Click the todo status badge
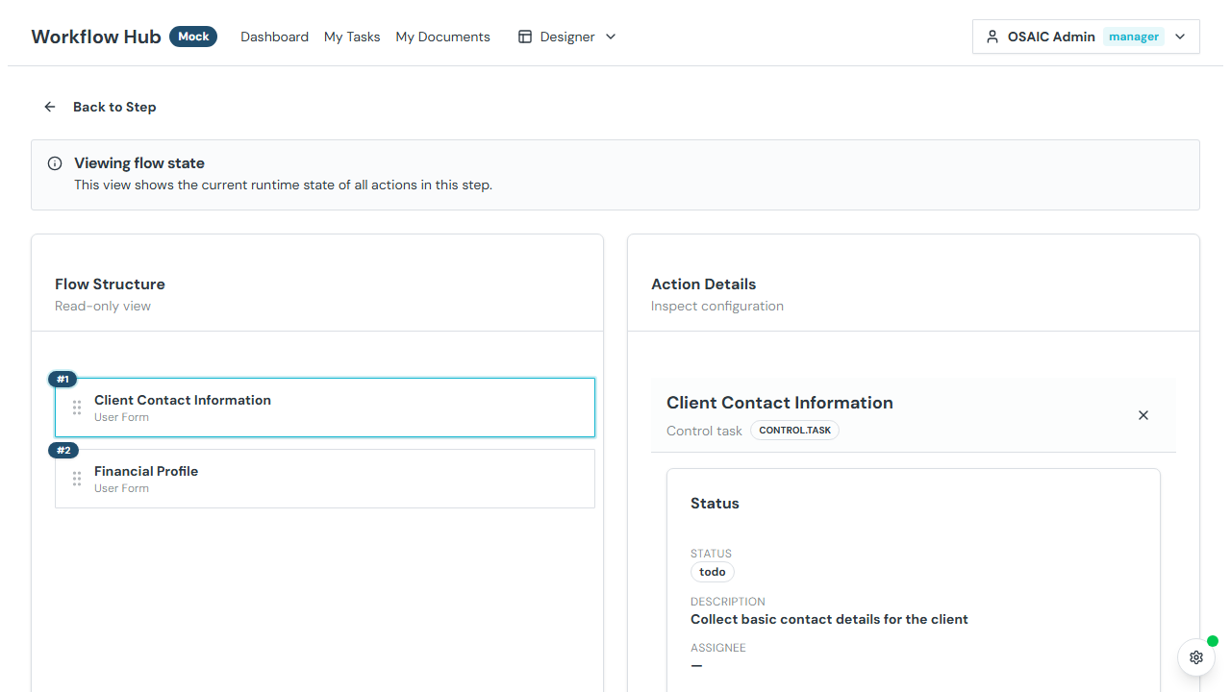Image resolution: width=1231 pixels, height=692 pixels. pyautogui.click(x=712, y=571)
